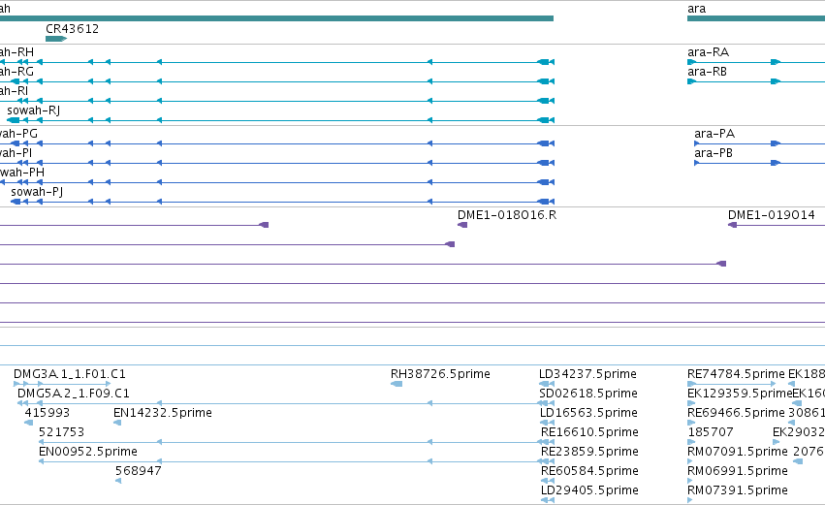
Task: Select the teal ara gene bar
Action: coord(756,18)
